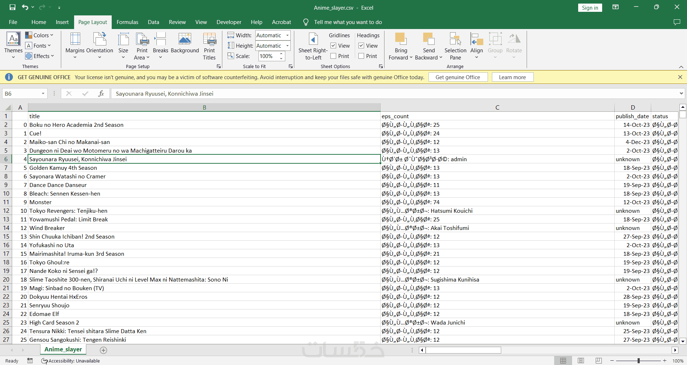Open the theme Colors dropdown
This screenshot has width=687, height=365.
click(39, 35)
